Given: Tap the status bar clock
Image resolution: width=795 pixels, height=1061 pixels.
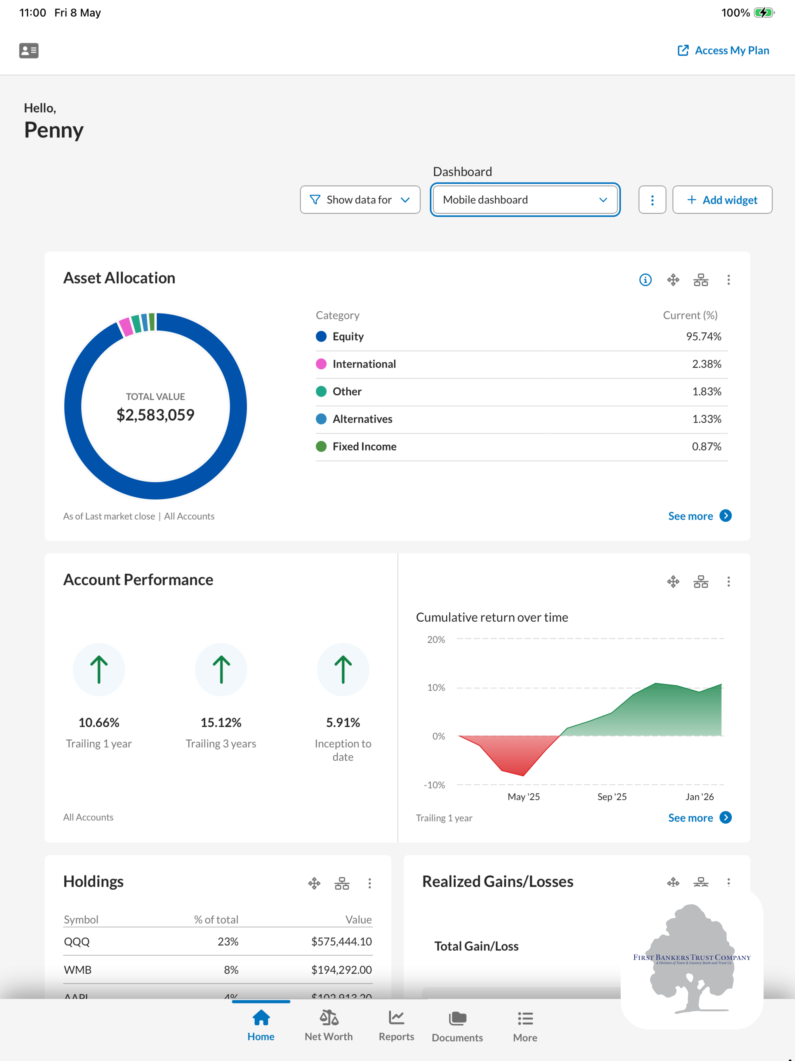Looking at the screenshot, I should pos(33,12).
